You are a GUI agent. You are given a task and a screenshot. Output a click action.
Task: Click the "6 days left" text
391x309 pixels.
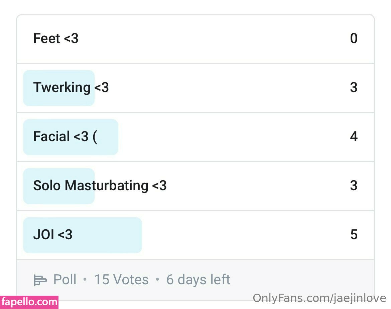198,280
